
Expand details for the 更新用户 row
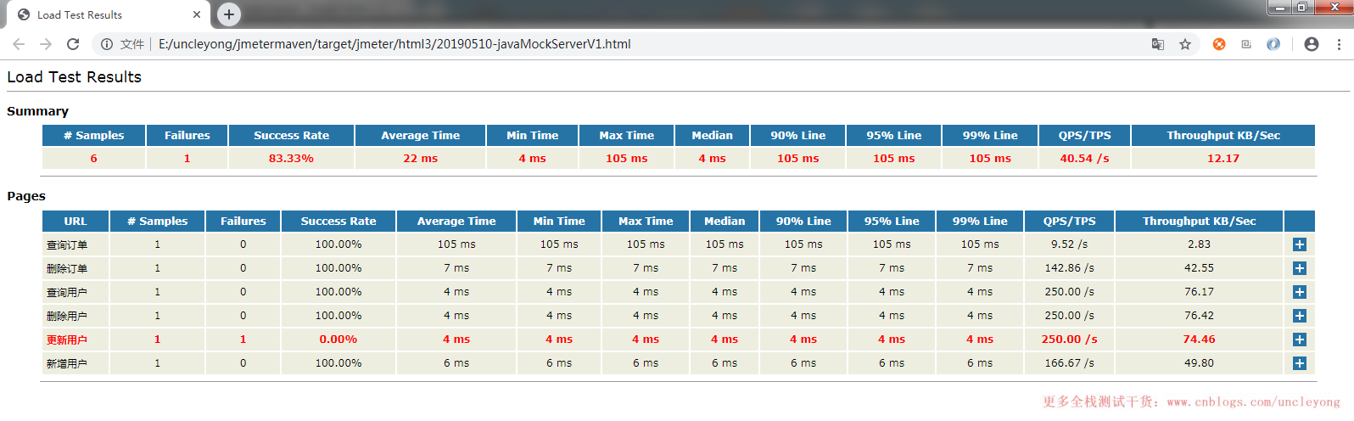click(x=1299, y=340)
